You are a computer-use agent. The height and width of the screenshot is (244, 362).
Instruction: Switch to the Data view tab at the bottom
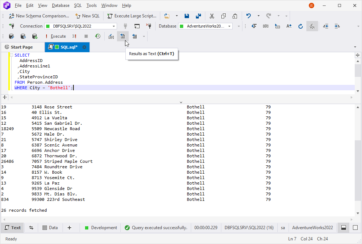(50, 228)
